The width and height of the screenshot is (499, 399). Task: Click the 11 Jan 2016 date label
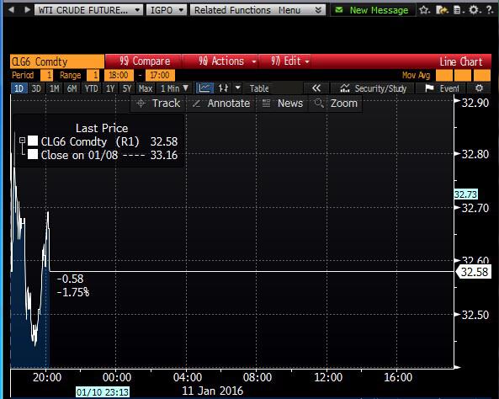click(x=213, y=391)
